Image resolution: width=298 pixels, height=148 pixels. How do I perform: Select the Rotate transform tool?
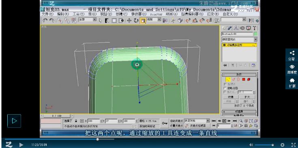tap(136, 20)
